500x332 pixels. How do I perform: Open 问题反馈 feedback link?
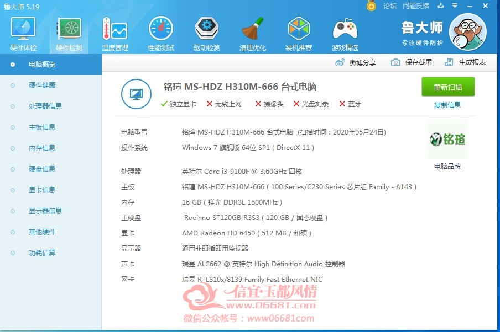(416, 6)
